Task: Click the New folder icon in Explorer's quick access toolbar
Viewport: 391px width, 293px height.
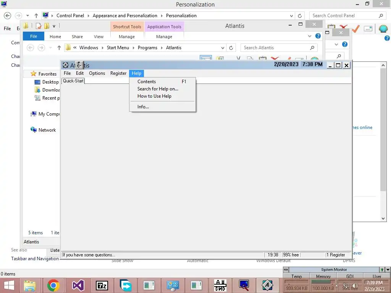Action: pos(47,26)
